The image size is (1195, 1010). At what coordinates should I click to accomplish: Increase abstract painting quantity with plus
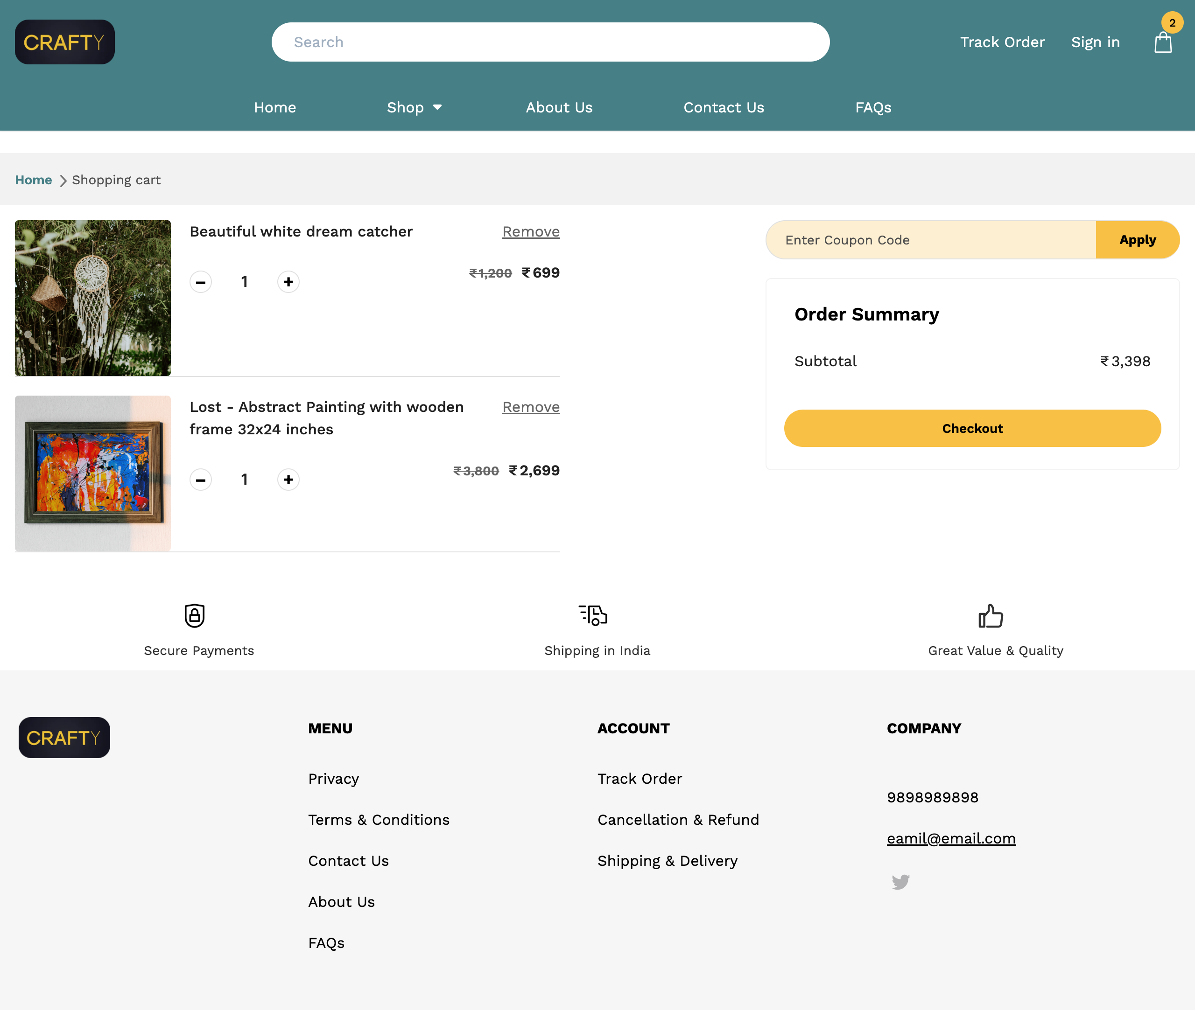tap(288, 480)
